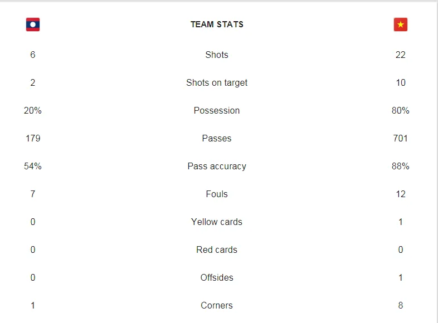The height and width of the screenshot is (323, 438).
Task: Click Vietnam's 22 shots value
Action: (x=400, y=55)
